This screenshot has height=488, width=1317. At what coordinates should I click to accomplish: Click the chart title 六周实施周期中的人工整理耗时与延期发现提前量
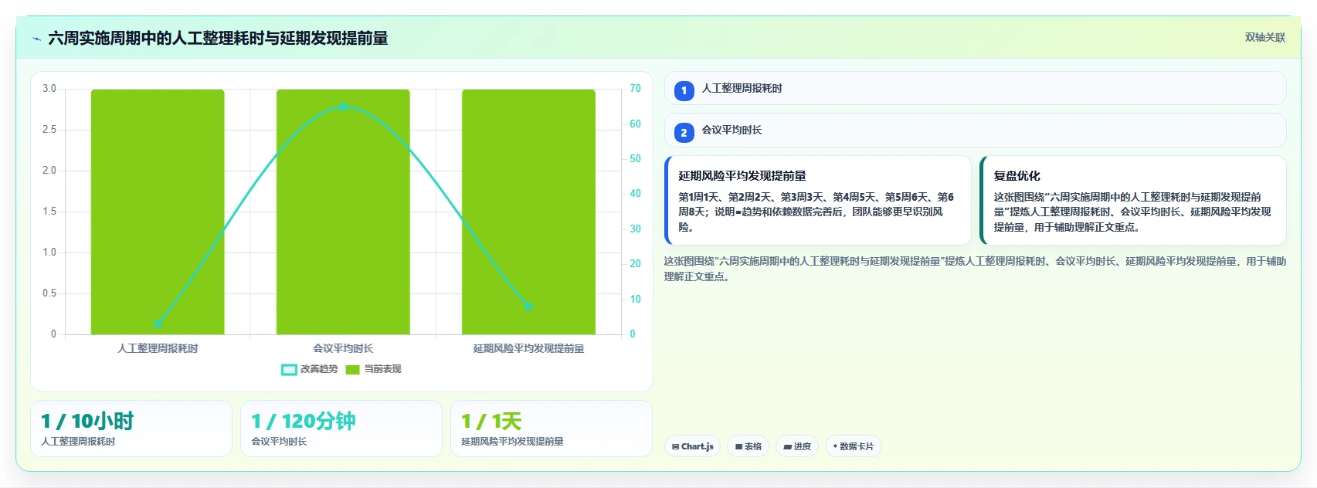pos(218,38)
